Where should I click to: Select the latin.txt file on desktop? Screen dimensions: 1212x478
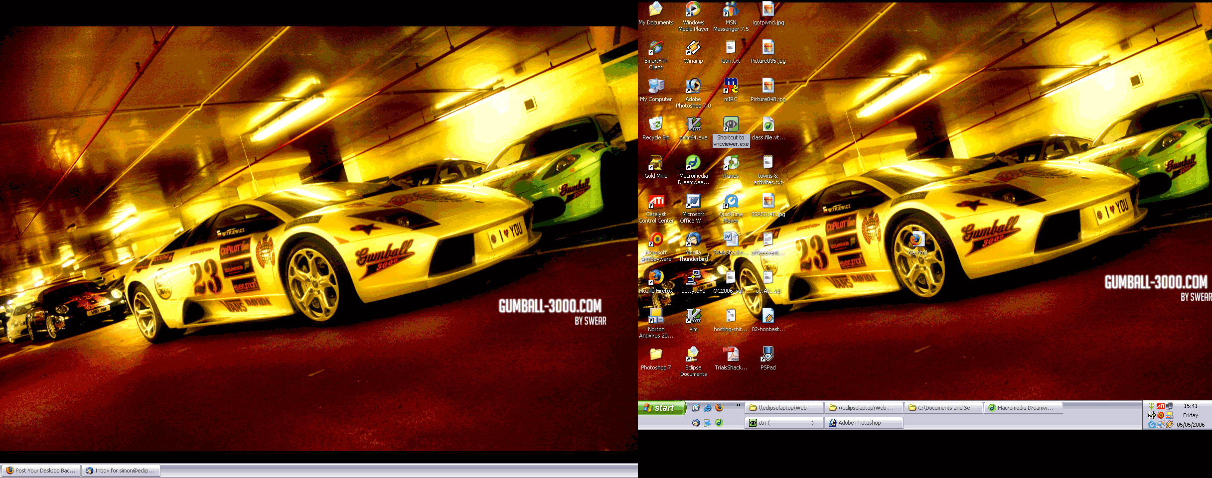(731, 52)
